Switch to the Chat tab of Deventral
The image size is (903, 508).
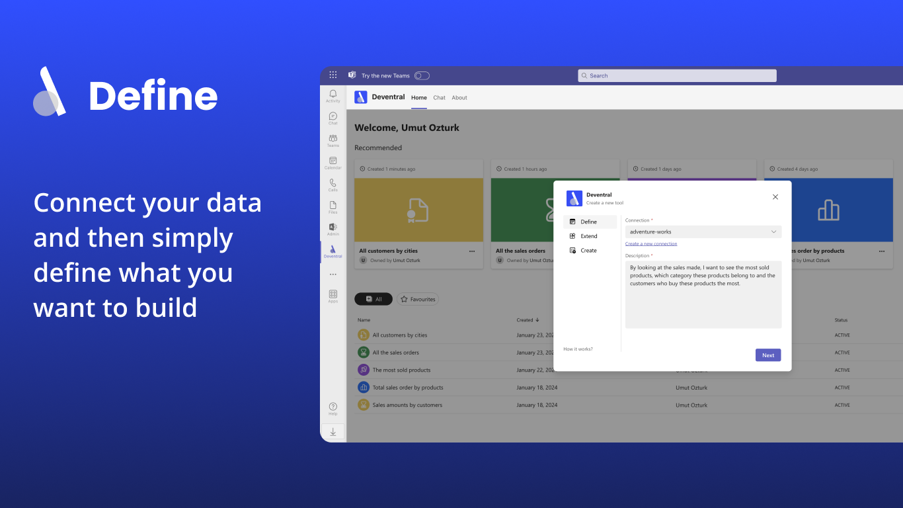[x=440, y=97]
